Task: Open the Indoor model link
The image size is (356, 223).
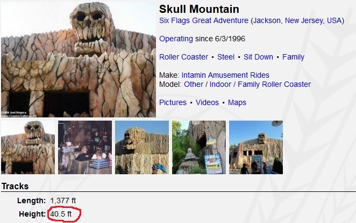Action: [x=220, y=84]
